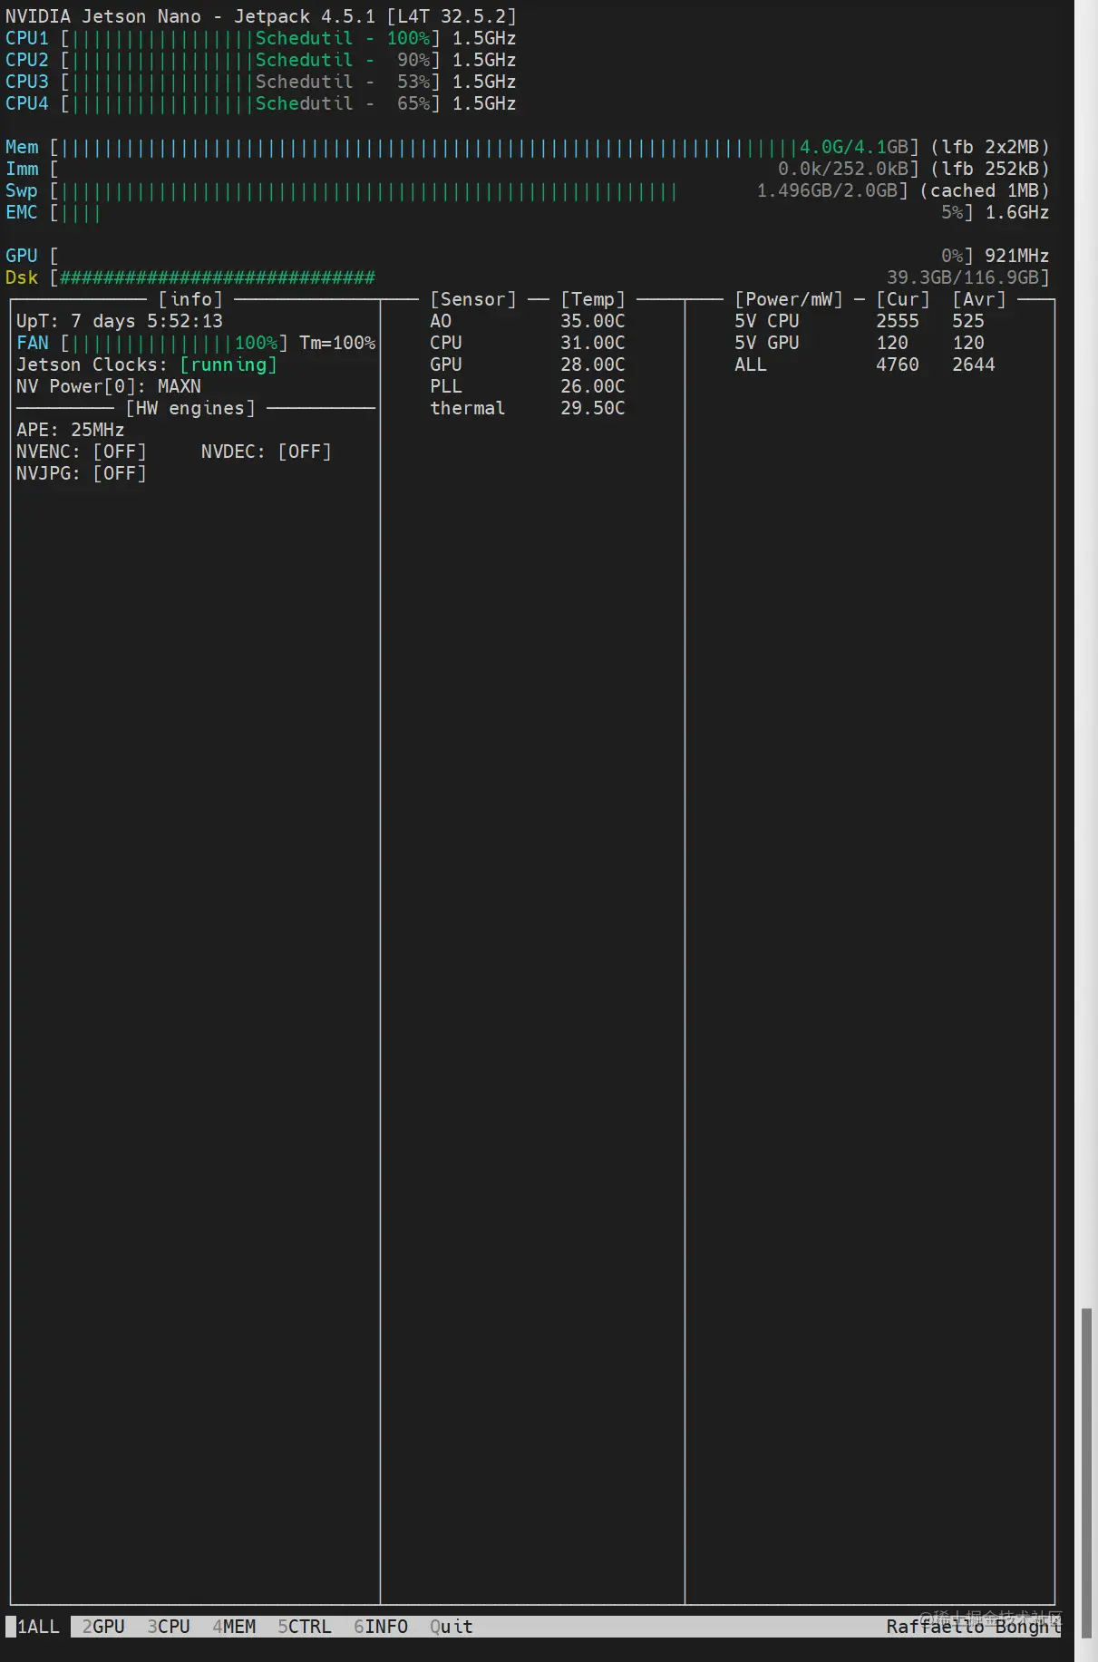The image size is (1098, 1662).
Task: Click the 5V GPU power label
Action: pos(767,343)
